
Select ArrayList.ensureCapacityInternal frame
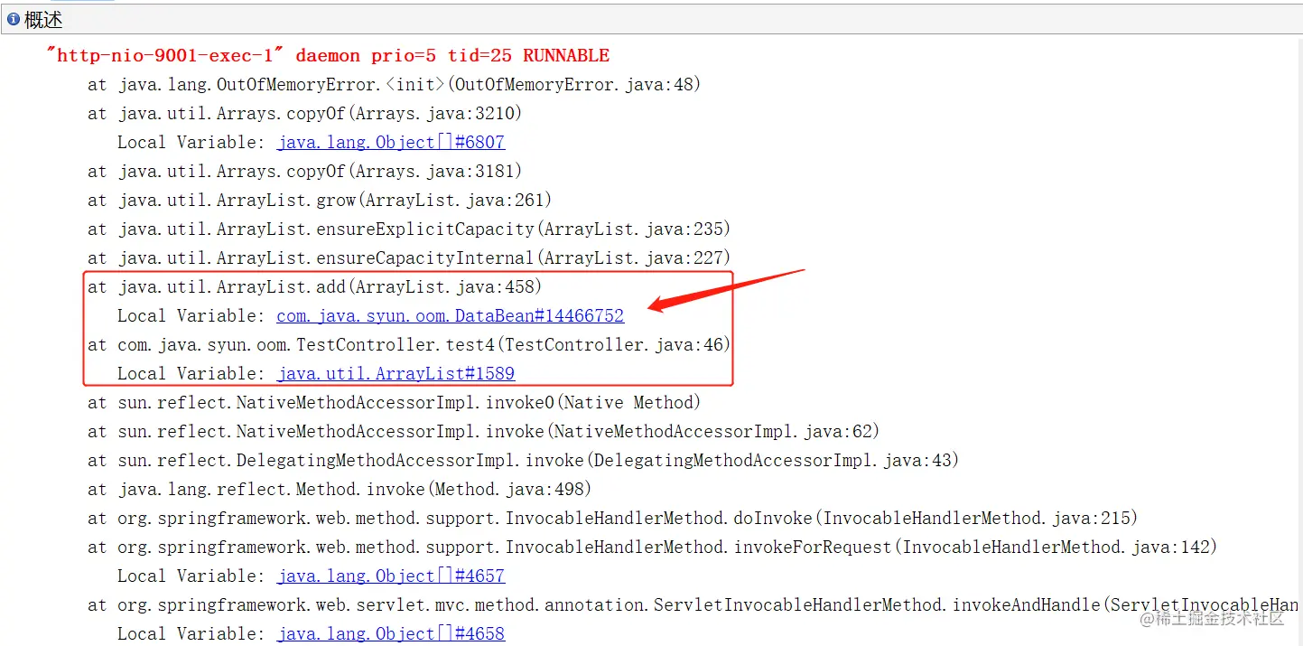[x=409, y=257]
